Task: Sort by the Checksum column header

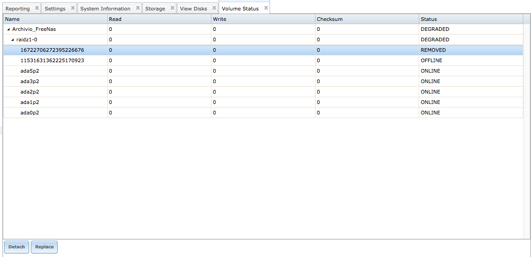Action: (x=367, y=19)
